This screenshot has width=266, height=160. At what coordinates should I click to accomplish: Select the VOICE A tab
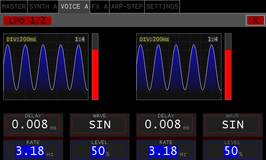(x=74, y=7)
